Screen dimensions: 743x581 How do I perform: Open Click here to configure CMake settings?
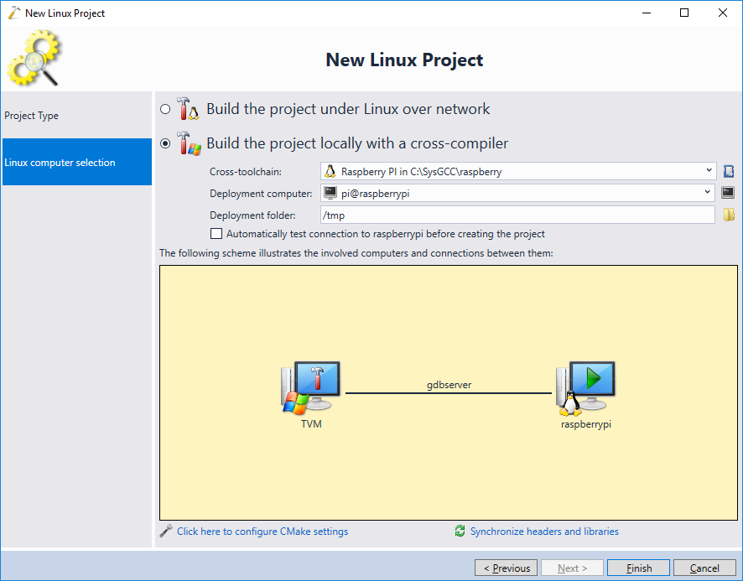click(262, 532)
